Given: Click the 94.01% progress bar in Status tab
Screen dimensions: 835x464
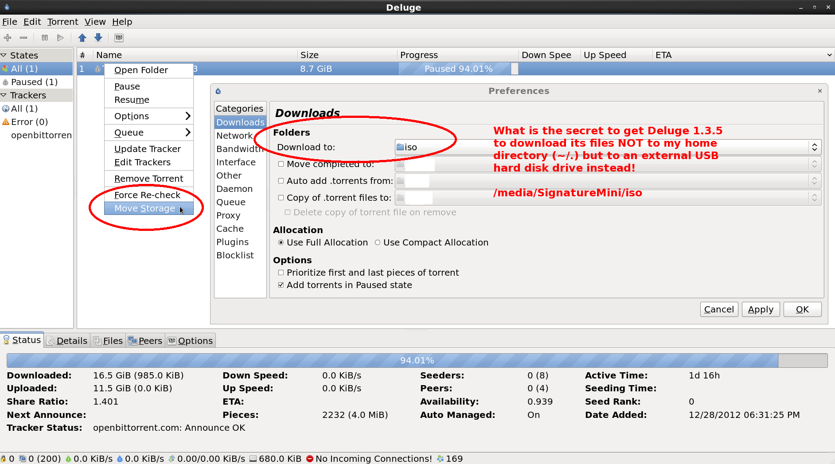Looking at the screenshot, I should click(x=417, y=360).
